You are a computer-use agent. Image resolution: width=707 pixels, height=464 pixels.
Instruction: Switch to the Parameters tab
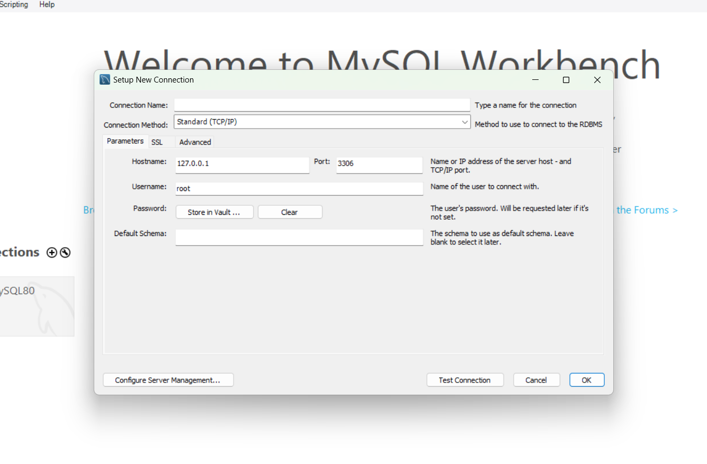click(x=125, y=141)
